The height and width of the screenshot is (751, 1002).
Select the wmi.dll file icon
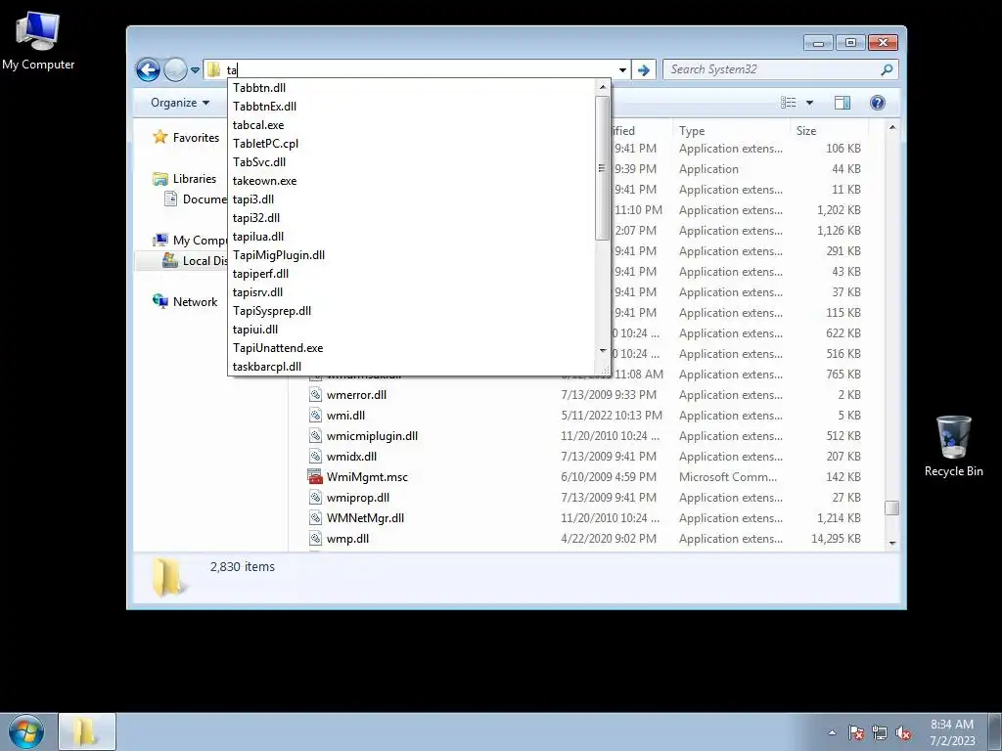click(x=315, y=415)
